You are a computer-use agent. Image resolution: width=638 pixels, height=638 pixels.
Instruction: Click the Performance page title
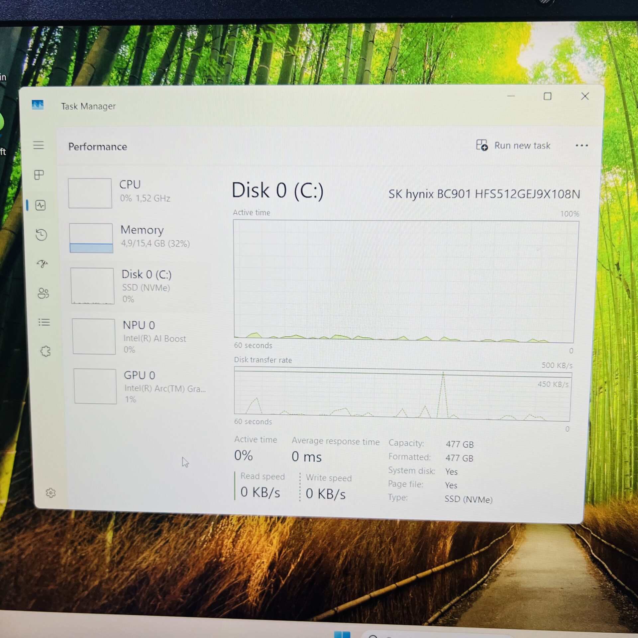98,147
